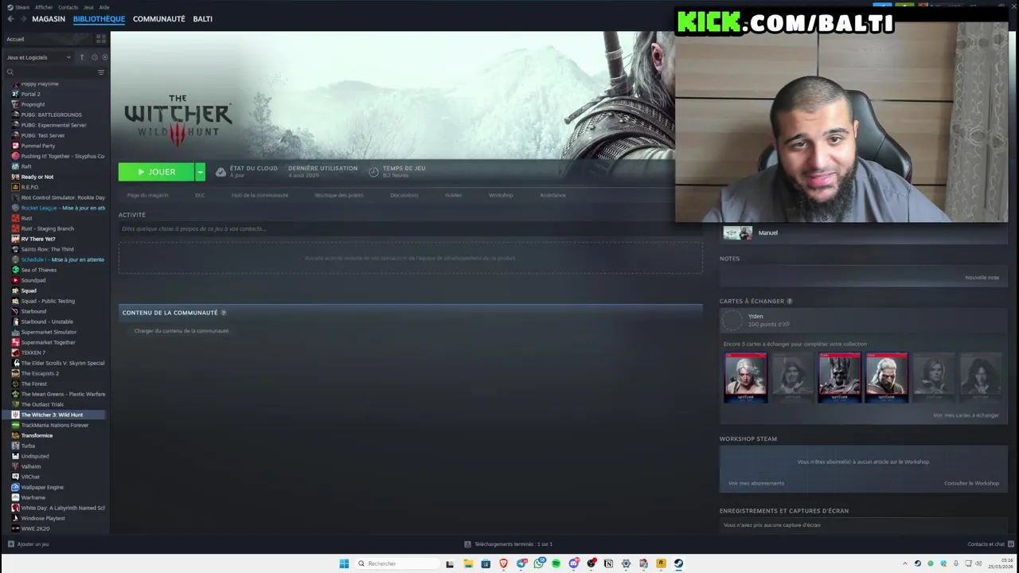The height and width of the screenshot is (573, 1019).
Task: Open Spotify from the taskbar
Action: pyautogui.click(x=556, y=563)
